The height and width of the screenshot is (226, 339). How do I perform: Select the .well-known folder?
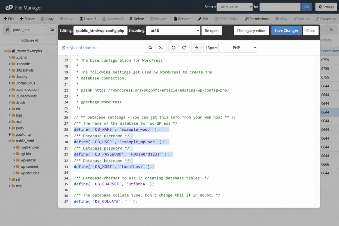pos(30,147)
